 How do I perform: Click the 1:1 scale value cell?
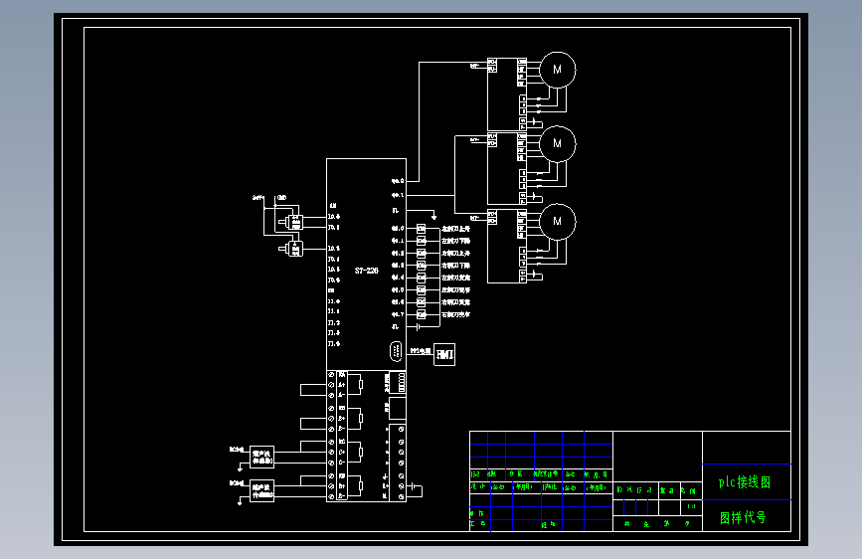[691, 506]
